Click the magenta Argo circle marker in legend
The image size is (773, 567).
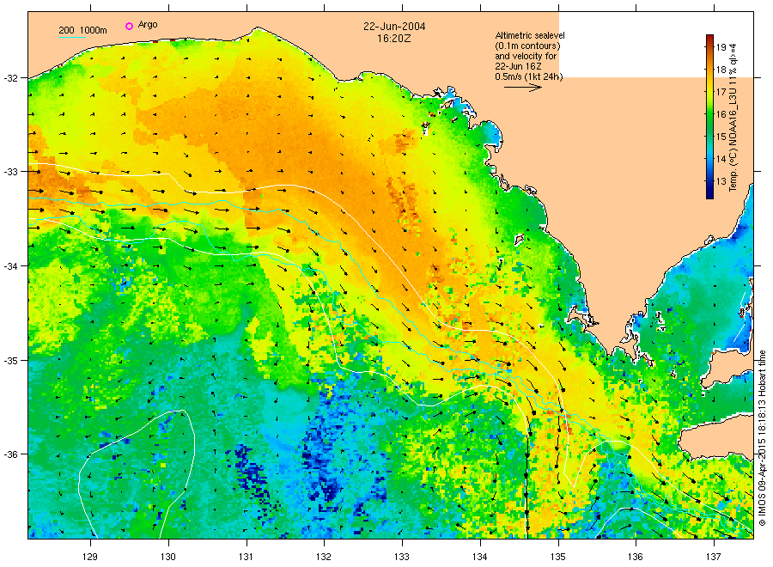point(129,26)
